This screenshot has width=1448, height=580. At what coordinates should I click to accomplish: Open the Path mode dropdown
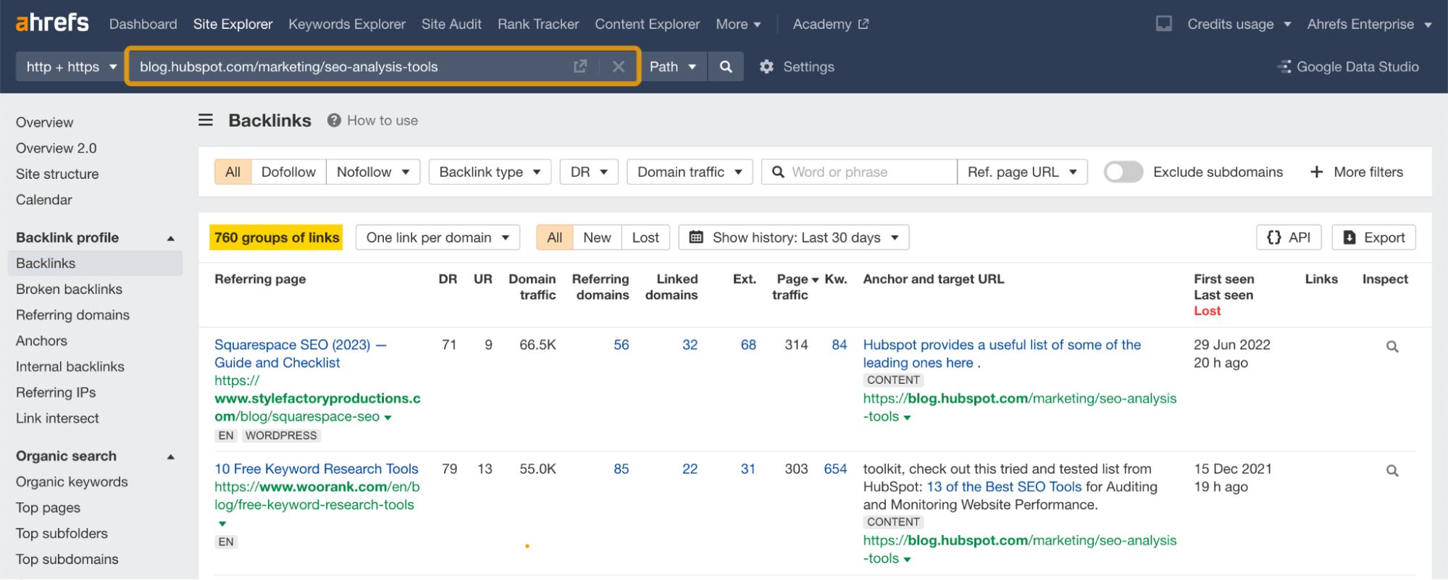click(x=673, y=67)
